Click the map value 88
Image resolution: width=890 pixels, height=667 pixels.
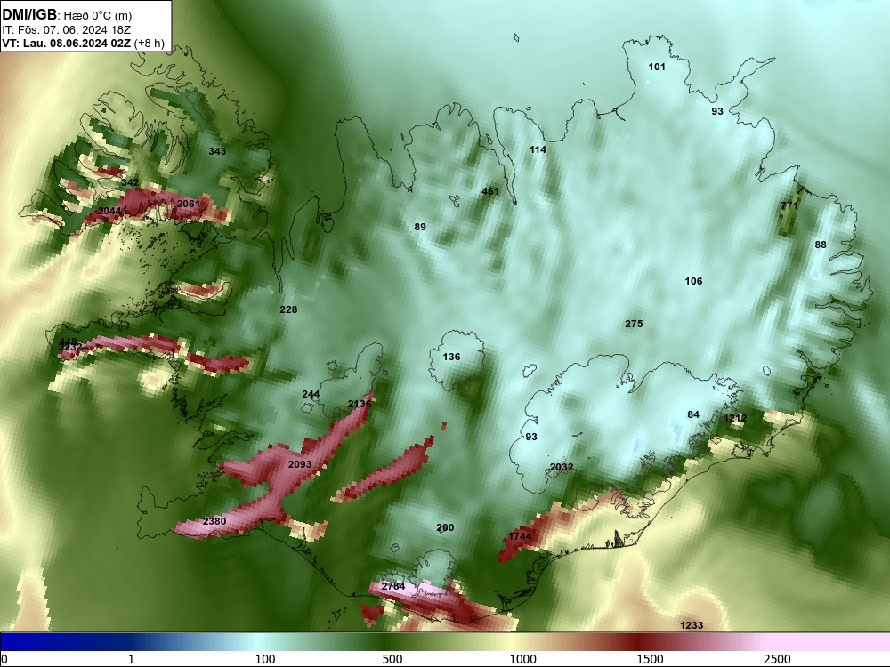[x=821, y=245]
